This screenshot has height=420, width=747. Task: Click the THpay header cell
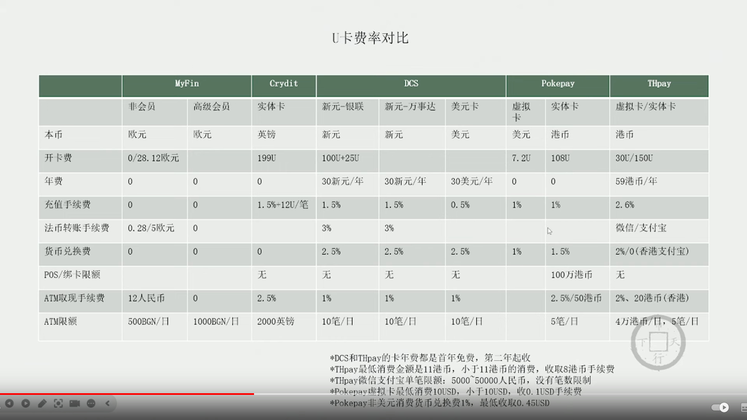point(659,83)
